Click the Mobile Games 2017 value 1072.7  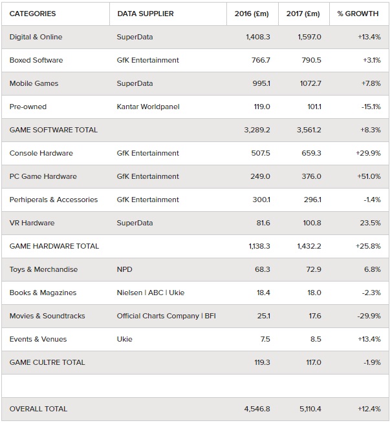point(310,83)
